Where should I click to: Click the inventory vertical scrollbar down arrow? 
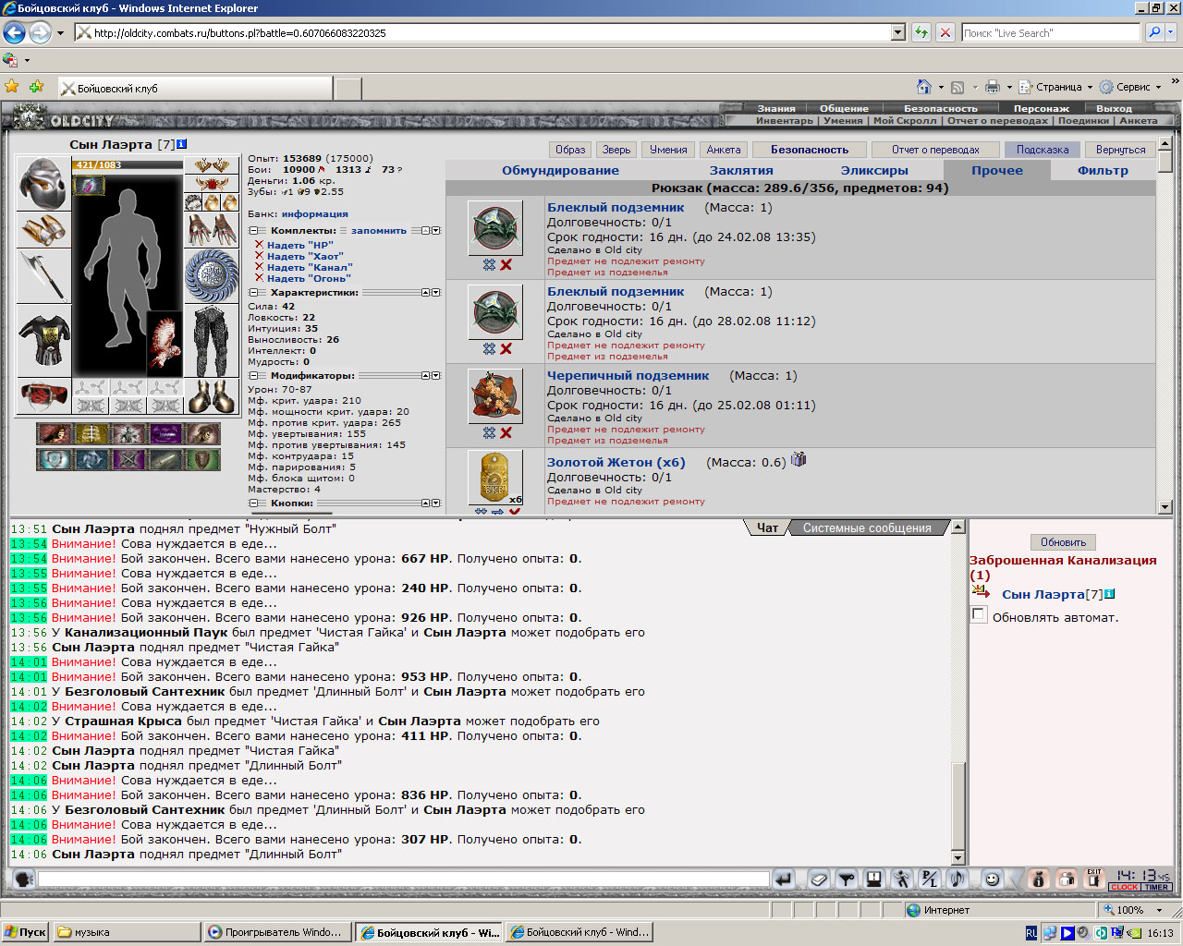(1165, 506)
